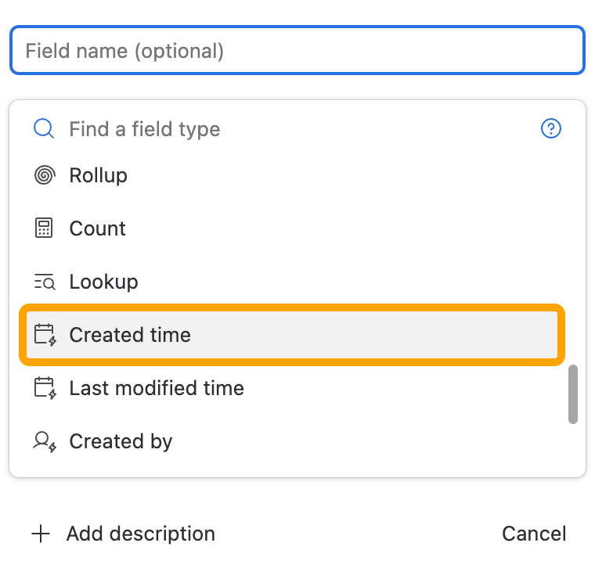The width and height of the screenshot is (595, 568).
Task: Click the Lookup list-search icon
Action: point(45,282)
